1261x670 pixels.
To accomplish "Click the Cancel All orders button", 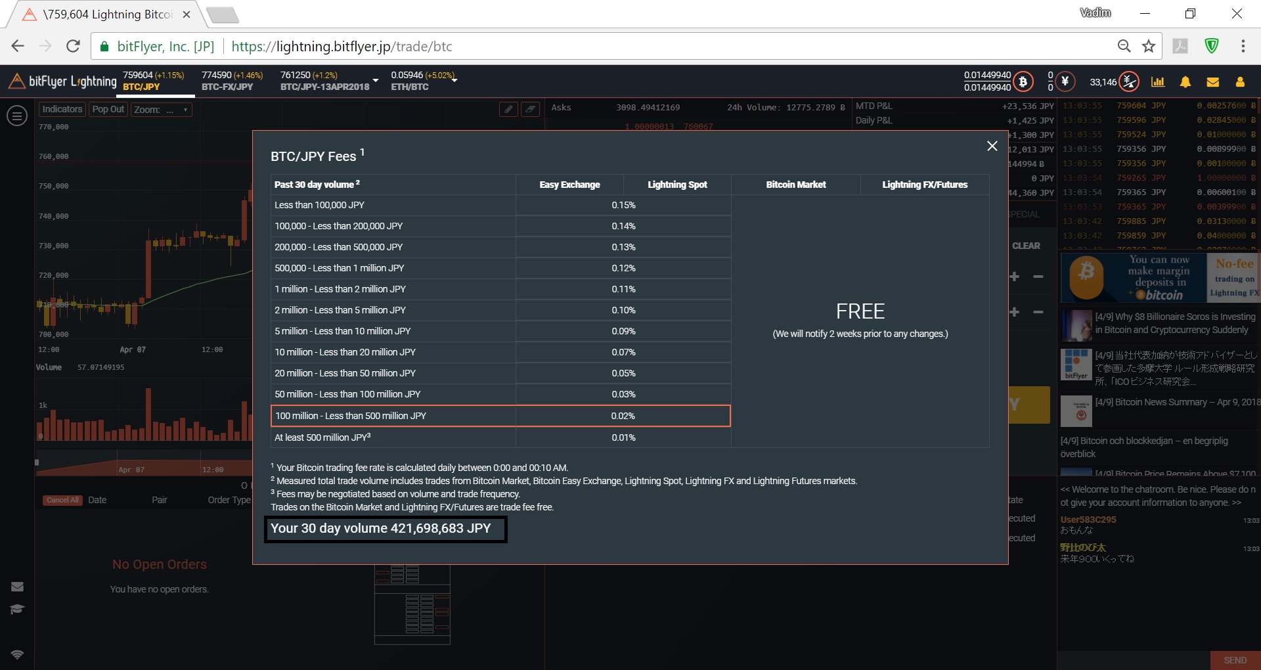I will (x=63, y=500).
